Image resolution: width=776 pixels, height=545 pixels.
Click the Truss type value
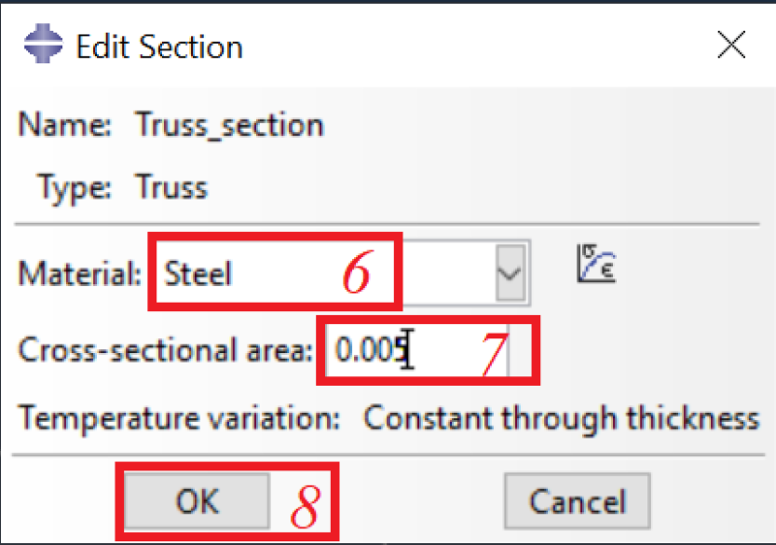click(172, 187)
